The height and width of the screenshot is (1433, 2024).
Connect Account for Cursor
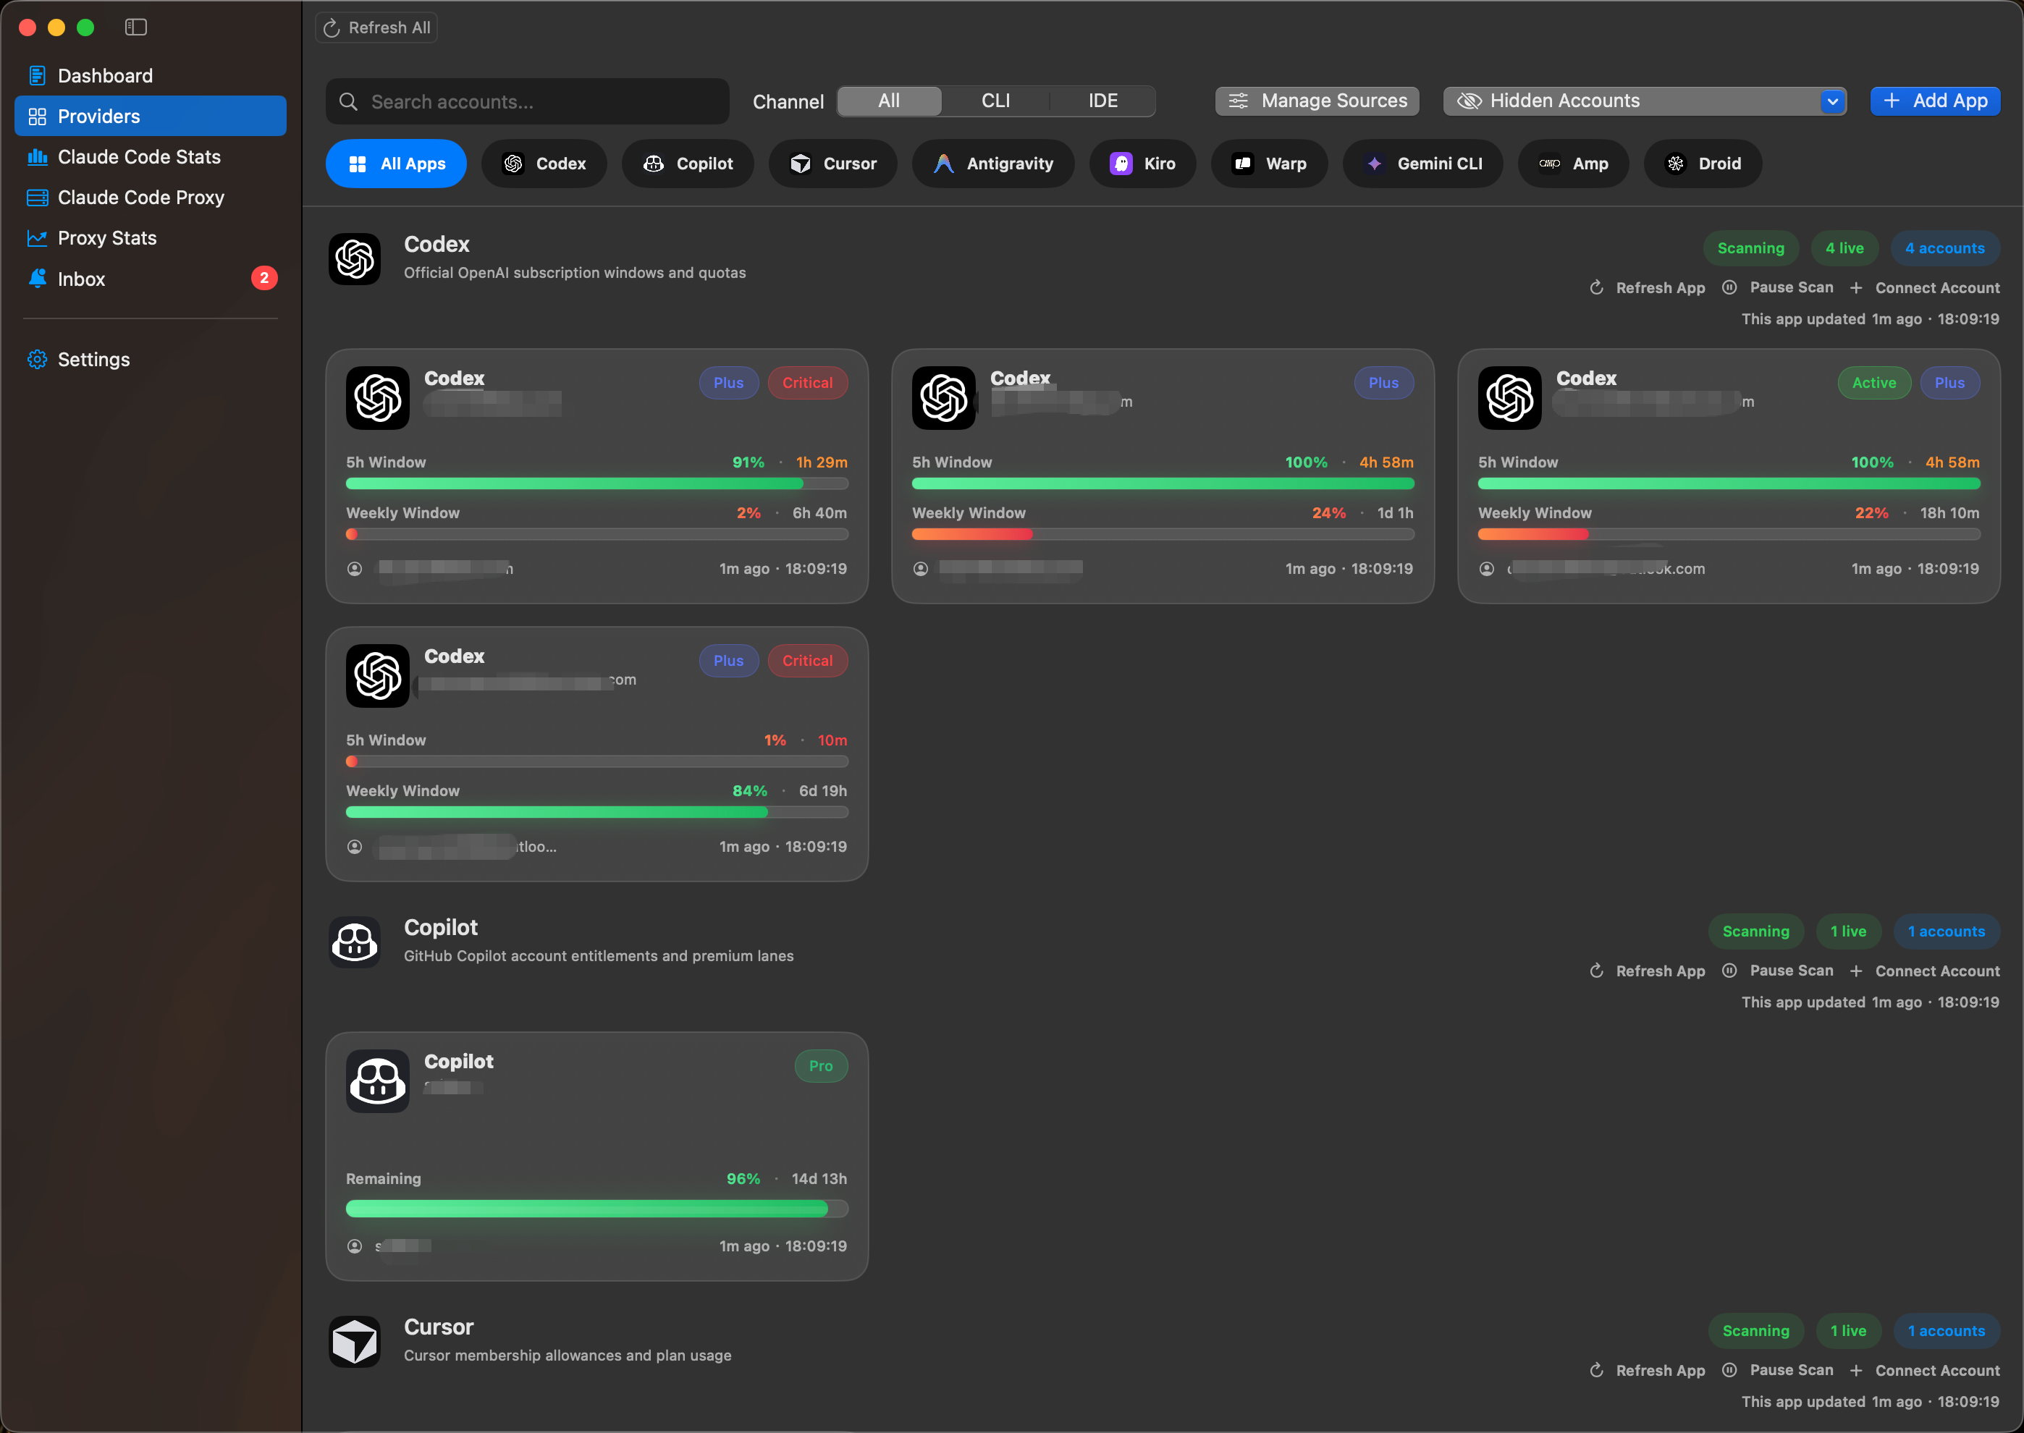[1938, 1369]
